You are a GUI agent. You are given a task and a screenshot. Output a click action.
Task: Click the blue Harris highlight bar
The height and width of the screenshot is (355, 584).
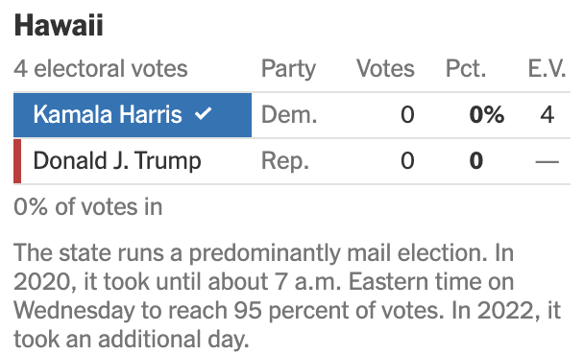click(x=133, y=115)
